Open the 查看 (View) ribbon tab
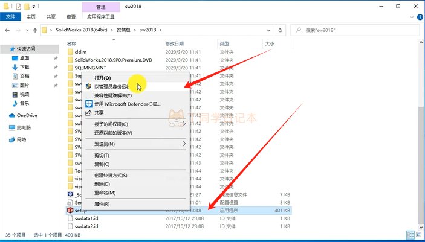 pos(71,18)
